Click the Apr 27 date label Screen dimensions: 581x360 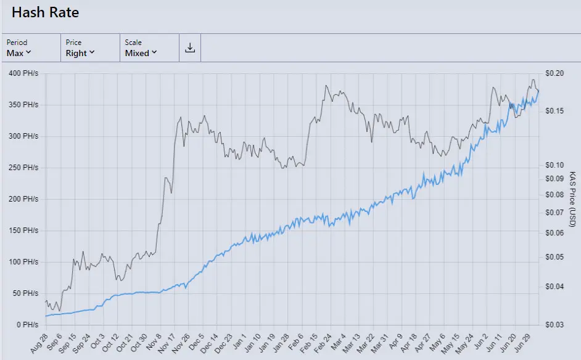(422, 343)
